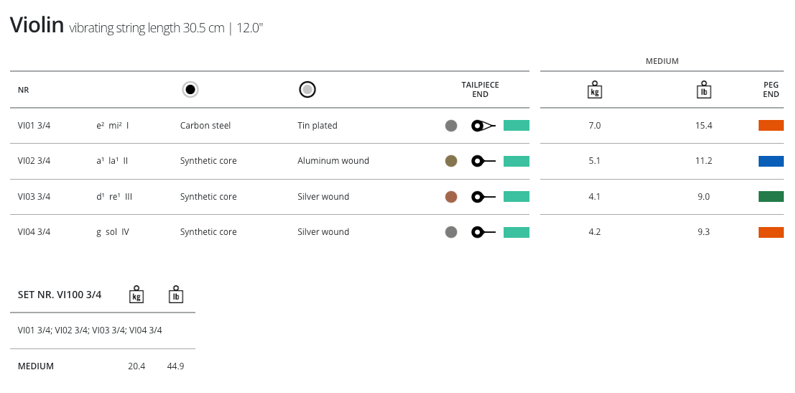Select the VI03 3/4 string number
The height and width of the screenshot is (393, 796).
click(34, 197)
